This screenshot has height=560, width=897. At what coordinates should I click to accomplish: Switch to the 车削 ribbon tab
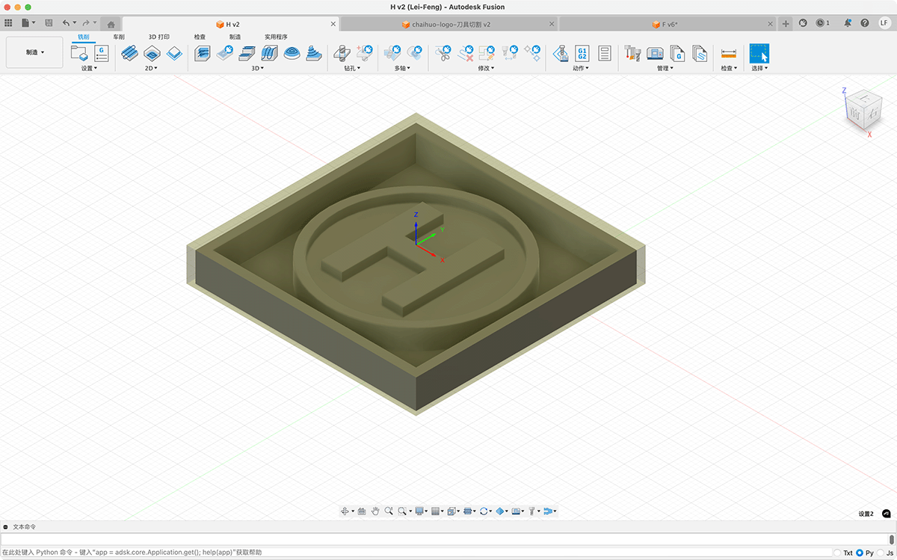[119, 37]
